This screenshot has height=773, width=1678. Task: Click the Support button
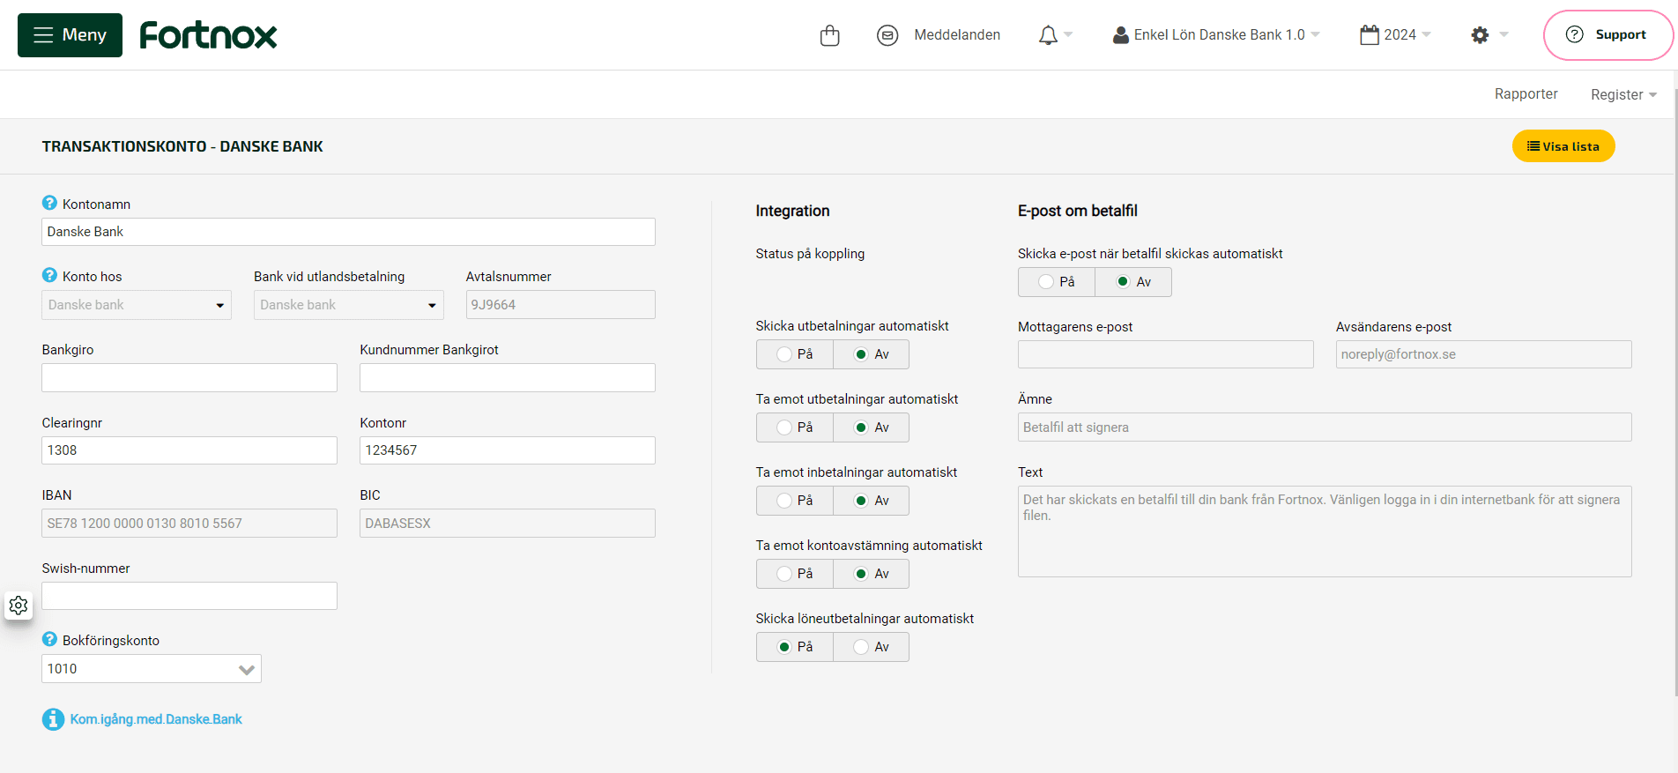tap(1607, 35)
